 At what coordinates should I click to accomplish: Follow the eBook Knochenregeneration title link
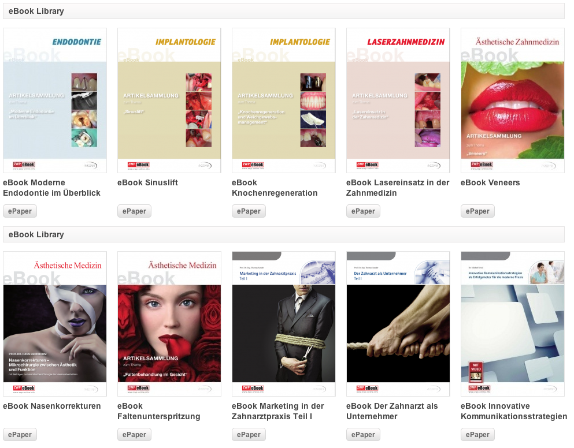tap(275, 188)
